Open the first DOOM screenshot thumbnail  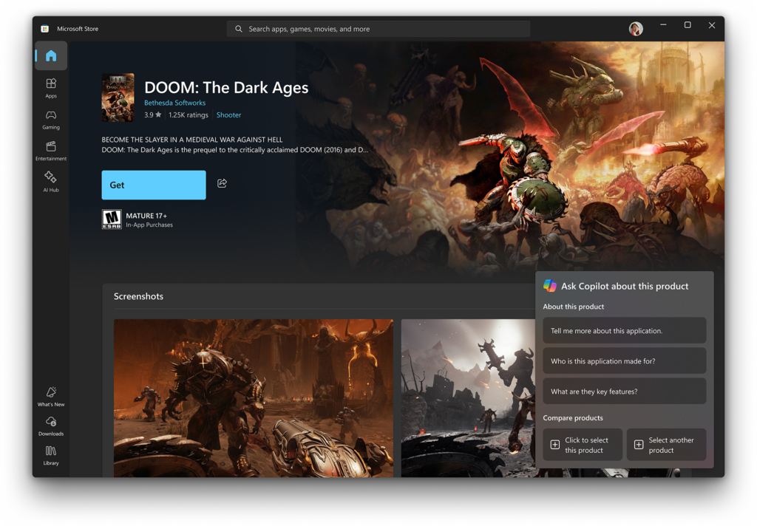coord(254,397)
